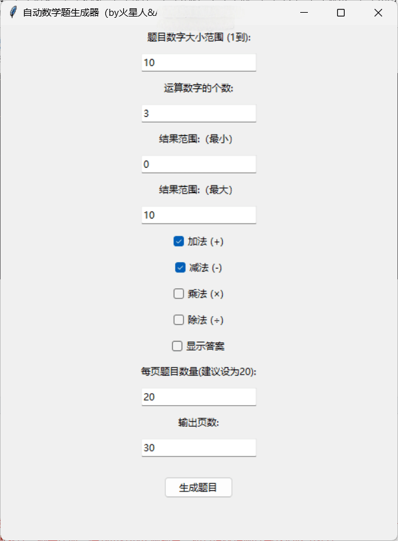Click the 输出页数 input field
Viewport: 398px width, 541px height.
tap(199, 448)
